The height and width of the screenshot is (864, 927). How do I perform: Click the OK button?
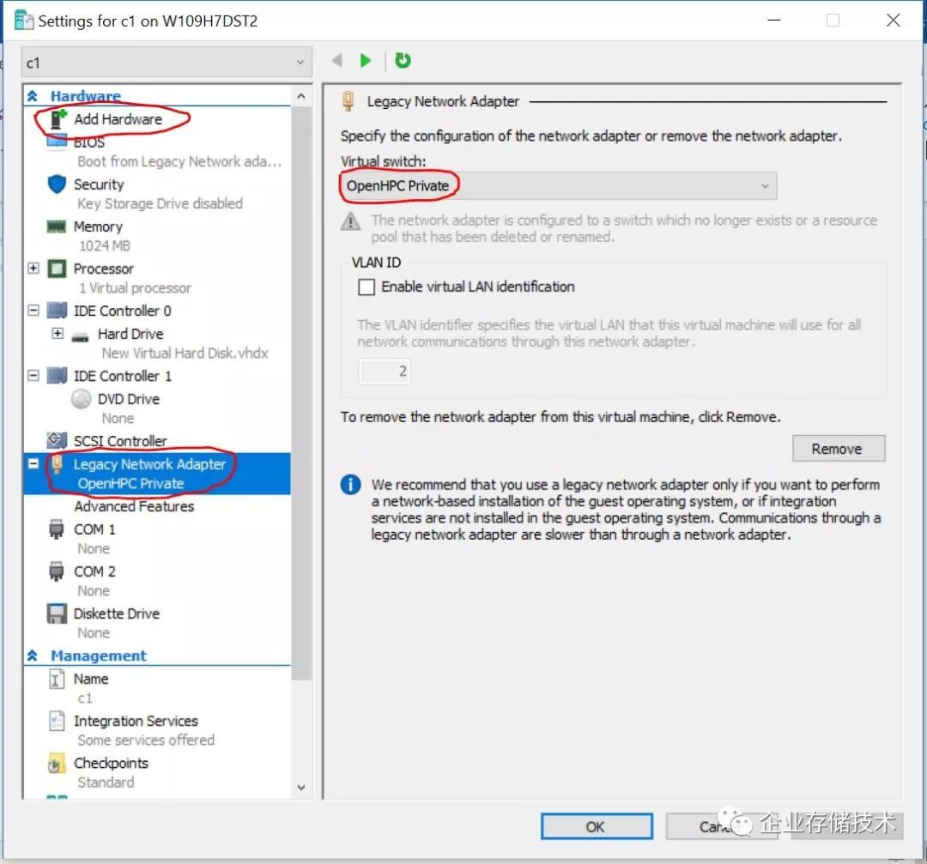[x=597, y=827]
